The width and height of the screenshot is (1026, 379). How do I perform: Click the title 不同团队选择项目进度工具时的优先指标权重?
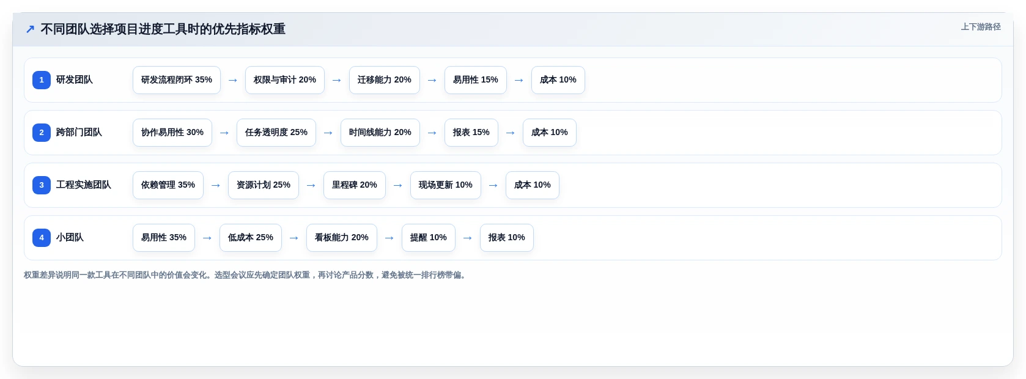pos(163,29)
